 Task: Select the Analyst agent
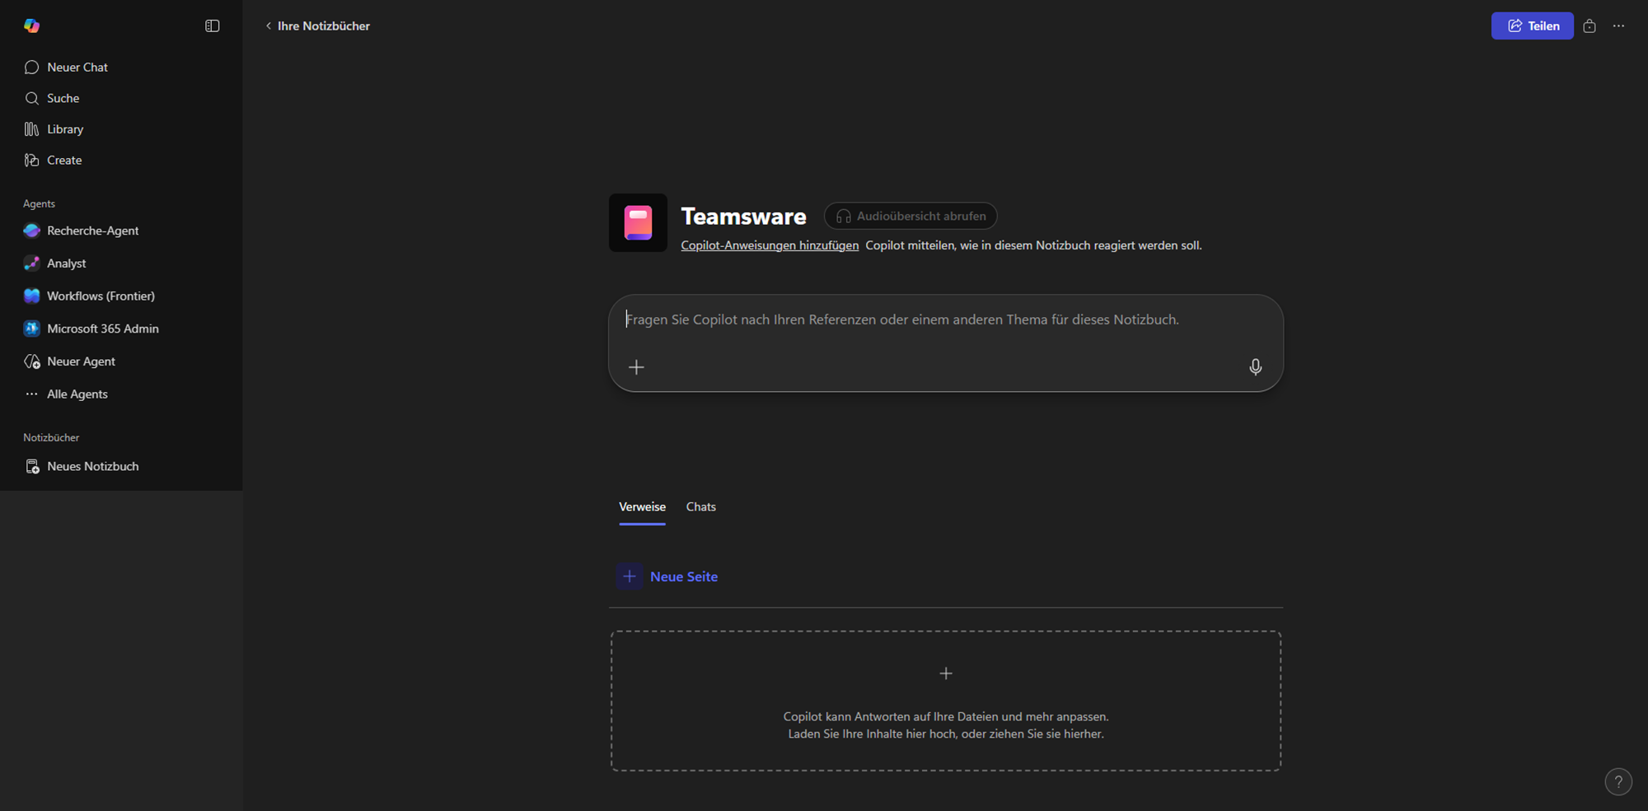tap(66, 263)
